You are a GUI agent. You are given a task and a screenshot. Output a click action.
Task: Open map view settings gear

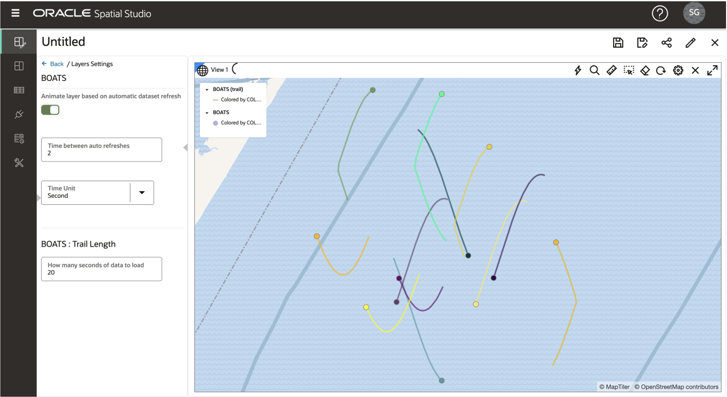(x=678, y=70)
